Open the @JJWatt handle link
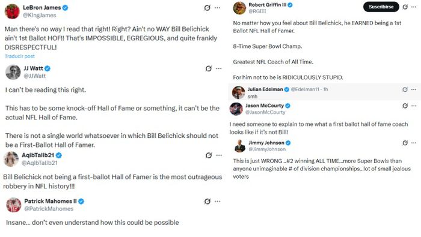421x237 pixels. 35,76
